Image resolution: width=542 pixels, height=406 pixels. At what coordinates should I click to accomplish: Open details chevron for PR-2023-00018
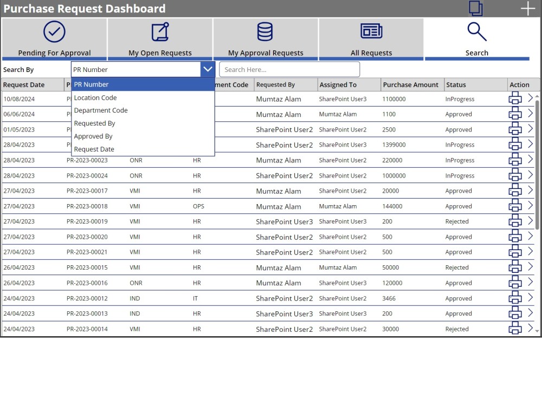coord(530,205)
